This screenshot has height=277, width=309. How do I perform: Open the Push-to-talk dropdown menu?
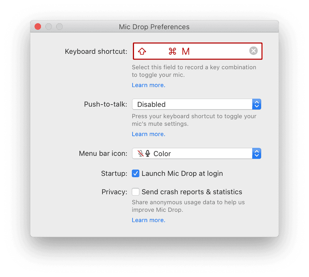193,104
